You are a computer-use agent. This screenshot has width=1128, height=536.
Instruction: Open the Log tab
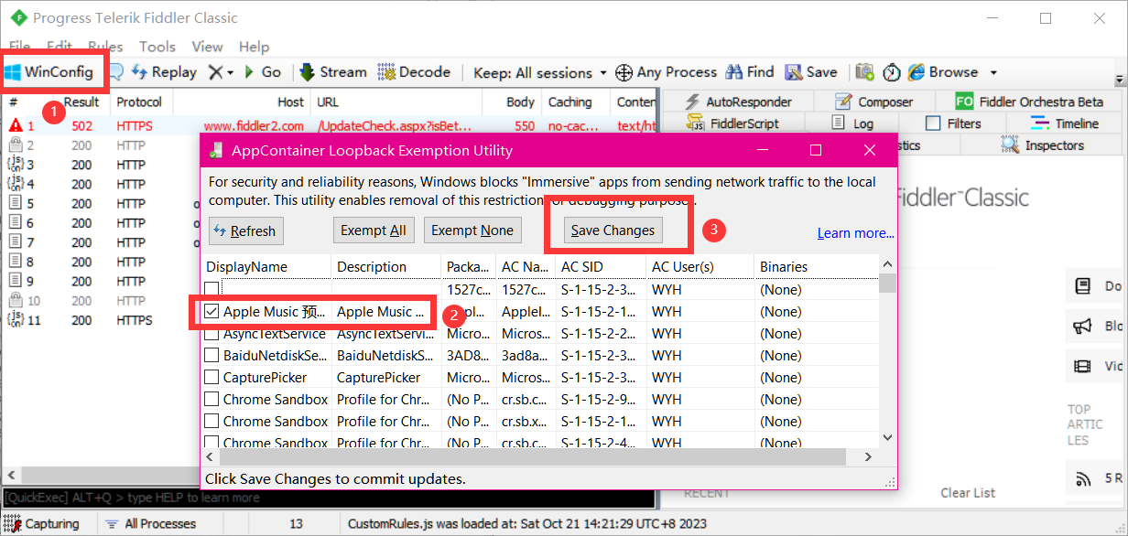[851, 123]
